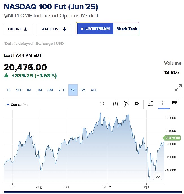Toggle the crosshair cursor tool
This screenshot has width=184, height=194.
pyautogui.click(x=163, y=103)
